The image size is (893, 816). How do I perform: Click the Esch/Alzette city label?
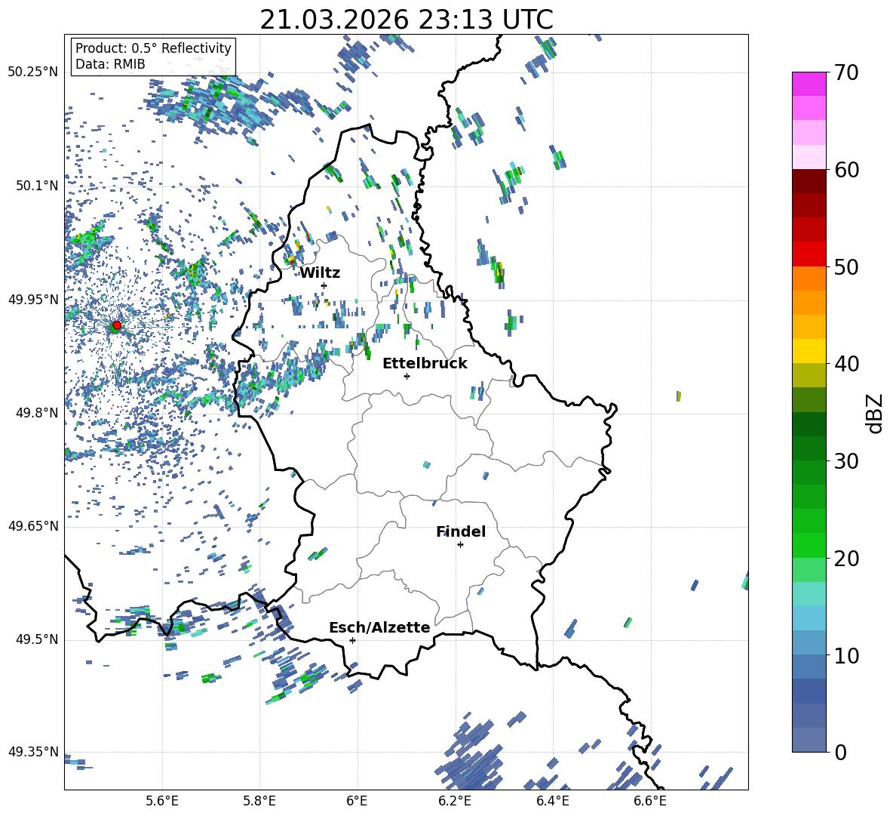click(x=379, y=627)
